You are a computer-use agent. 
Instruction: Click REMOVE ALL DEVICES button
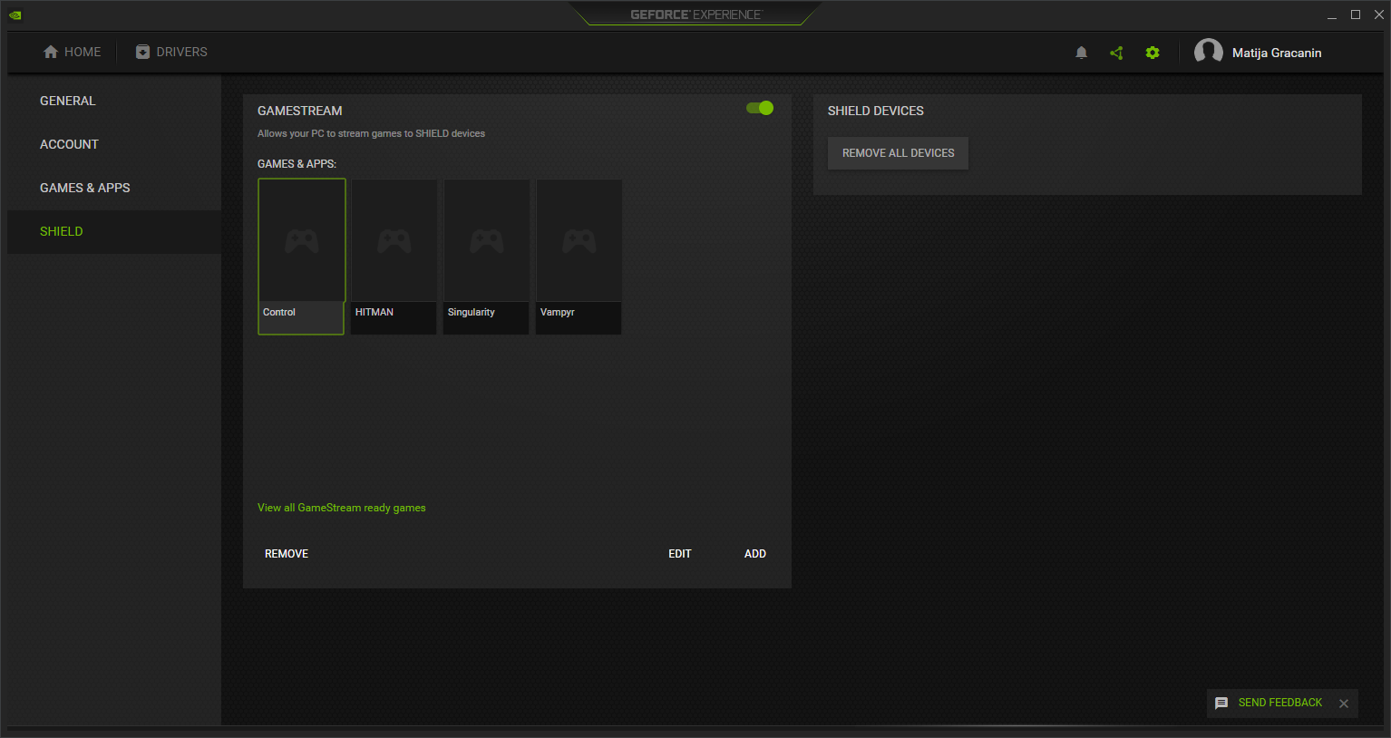click(898, 153)
